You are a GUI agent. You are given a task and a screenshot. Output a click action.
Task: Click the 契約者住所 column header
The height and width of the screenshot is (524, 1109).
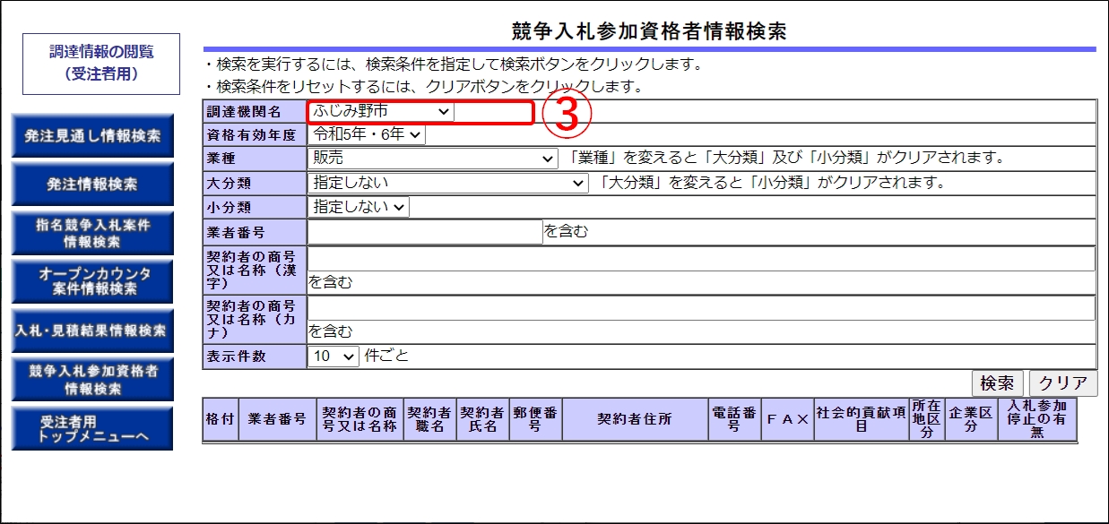pos(635,419)
